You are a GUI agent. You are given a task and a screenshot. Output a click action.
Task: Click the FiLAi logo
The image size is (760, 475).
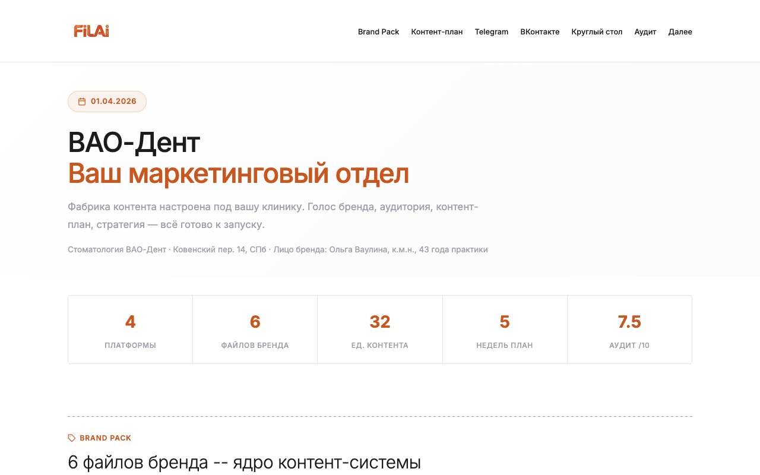point(91,31)
